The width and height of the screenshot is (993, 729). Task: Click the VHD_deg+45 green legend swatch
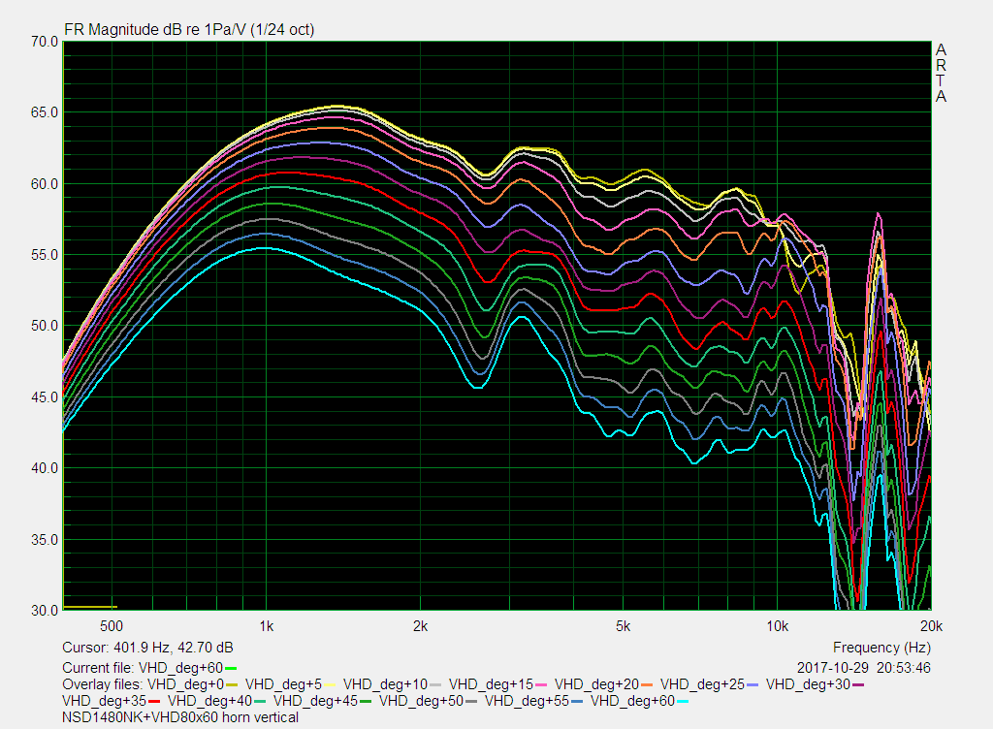point(366,702)
